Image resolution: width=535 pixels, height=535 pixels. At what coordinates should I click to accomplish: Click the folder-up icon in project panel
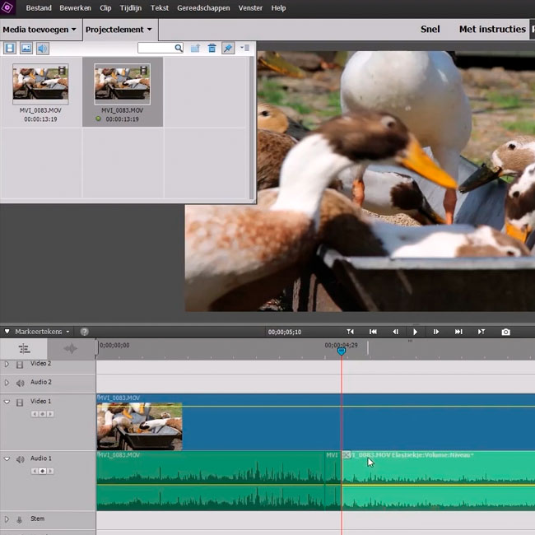coord(195,49)
